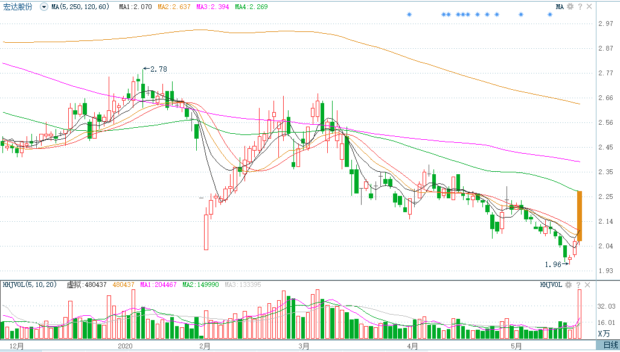
Task: Click green MA4:2.269 value label
Action: [x=251, y=7]
